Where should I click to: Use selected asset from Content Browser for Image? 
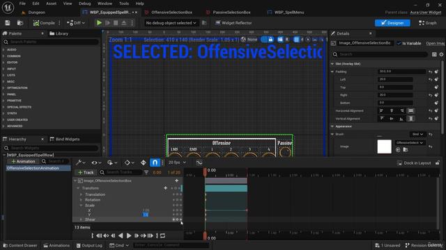(x=398, y=150)
